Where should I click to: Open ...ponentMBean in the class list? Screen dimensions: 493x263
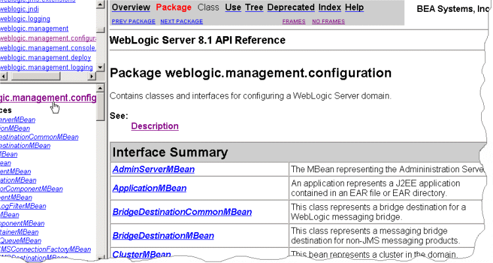(x=22, y=224)
